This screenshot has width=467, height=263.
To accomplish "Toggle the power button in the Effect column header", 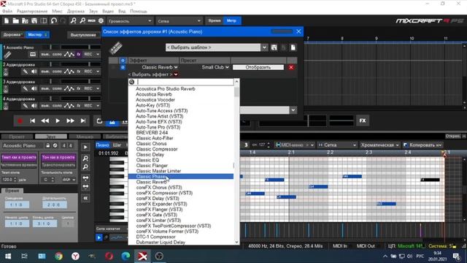I will (x=123, y=60).
